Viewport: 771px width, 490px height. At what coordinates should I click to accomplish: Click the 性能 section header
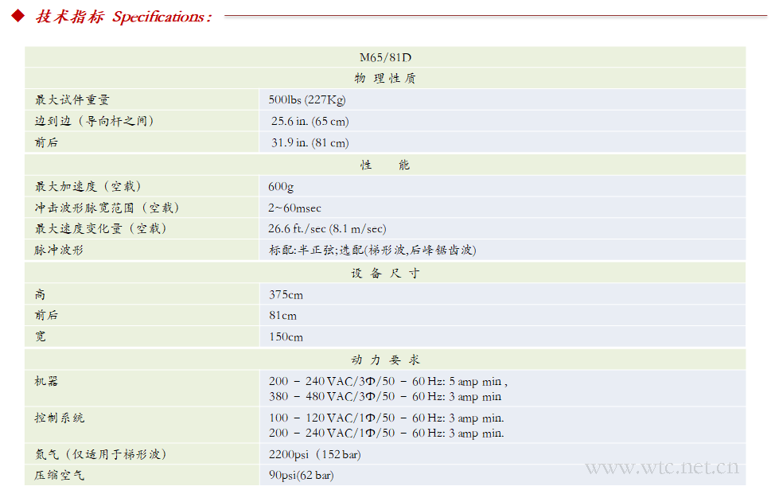tap(385, 165)
